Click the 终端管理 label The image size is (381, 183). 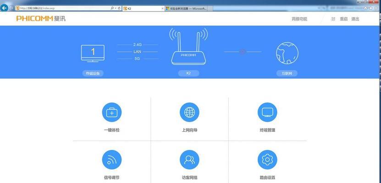267,130
